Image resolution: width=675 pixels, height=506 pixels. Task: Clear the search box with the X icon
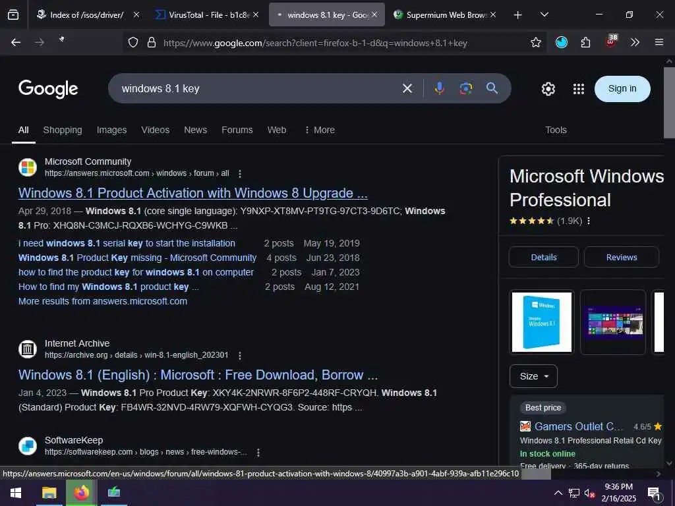tap(407, 89)
